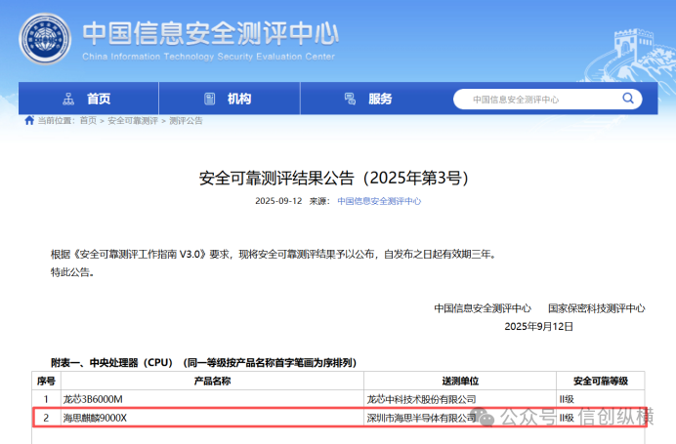Open the 机构 navigation tab
676x444 pixels.
pyautogui.click(x=230, y=99)
